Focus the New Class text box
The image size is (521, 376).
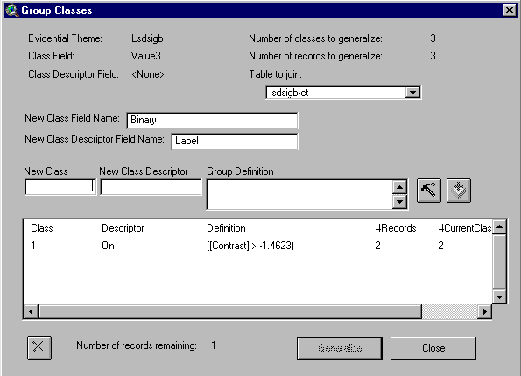pyautogui.click(x=60, y=187)
